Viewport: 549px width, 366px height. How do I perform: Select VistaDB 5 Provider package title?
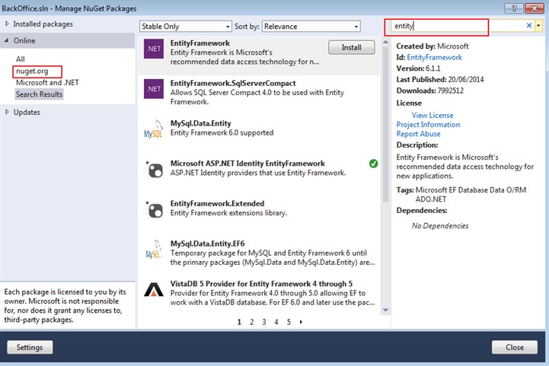[261, 284]
